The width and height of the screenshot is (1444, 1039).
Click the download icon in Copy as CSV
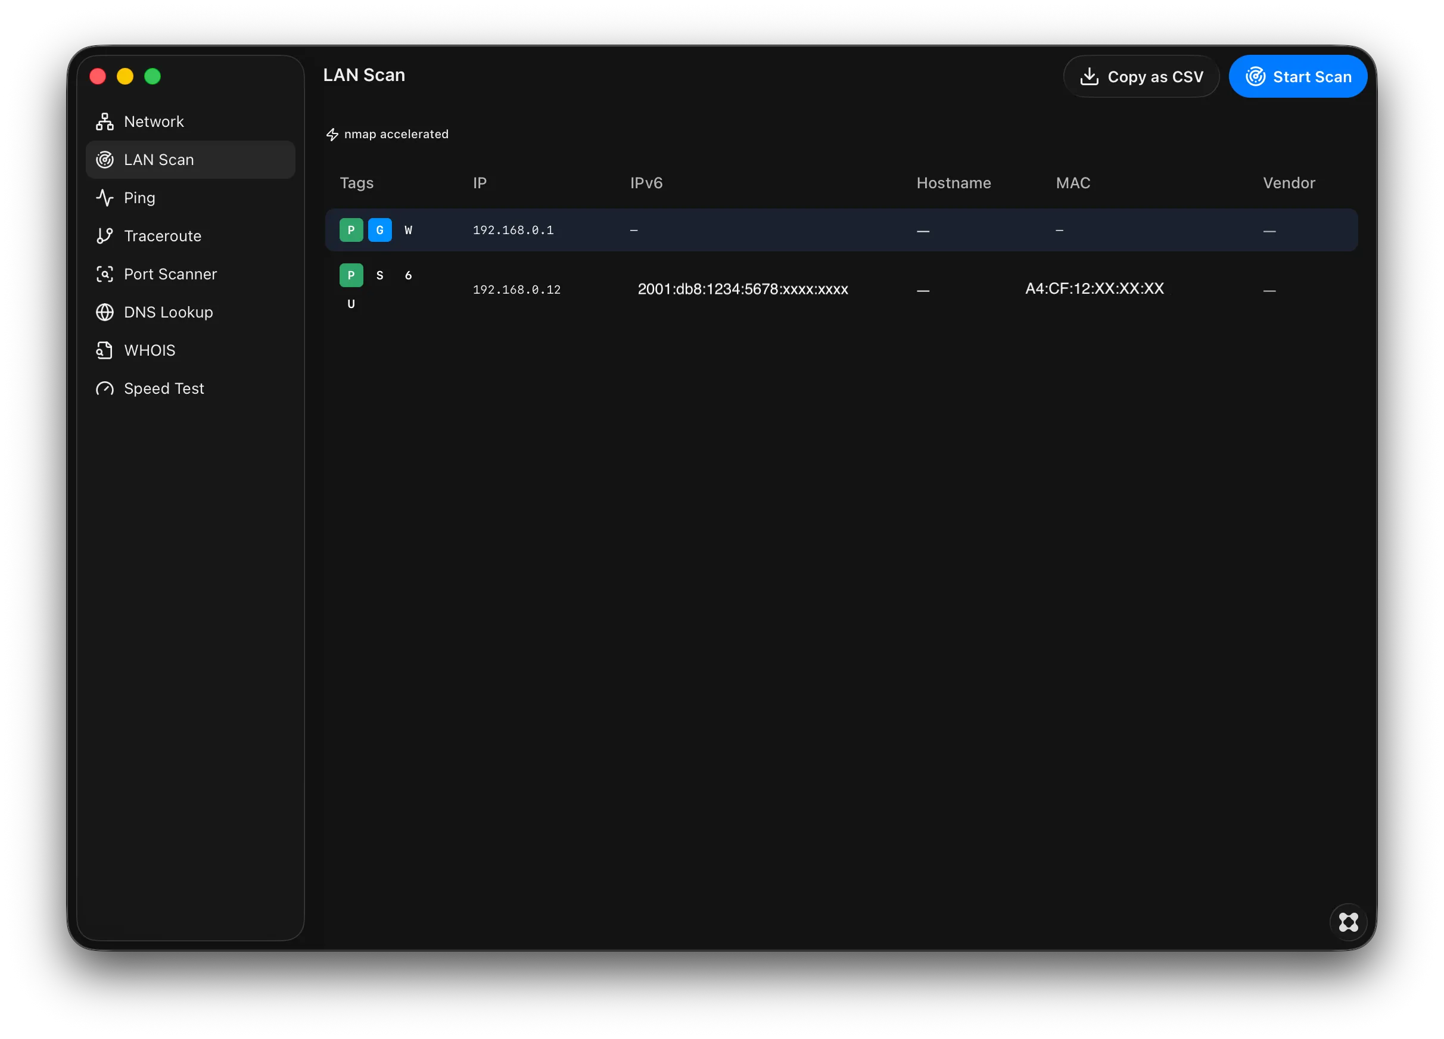pos(1090,76)
